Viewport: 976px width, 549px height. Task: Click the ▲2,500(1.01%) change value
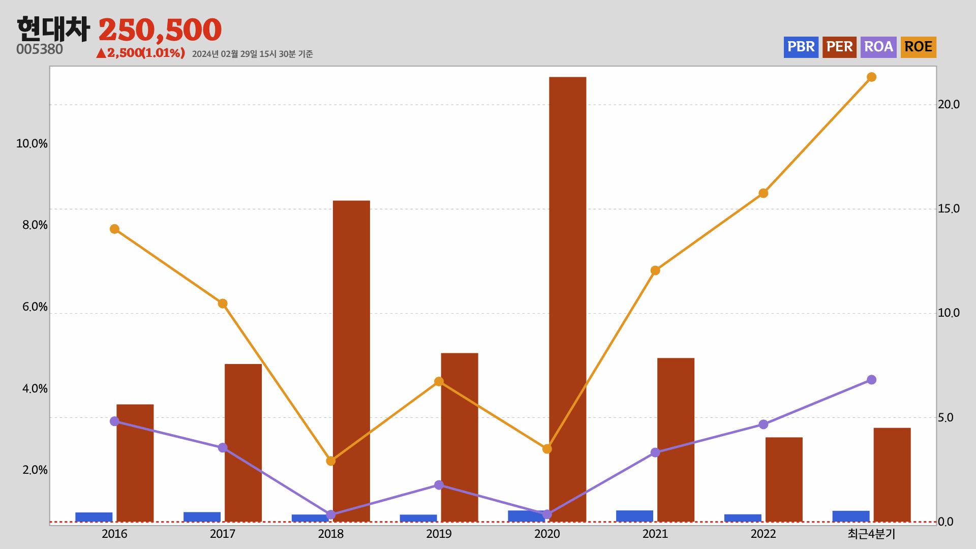click(x=140, y=53)
